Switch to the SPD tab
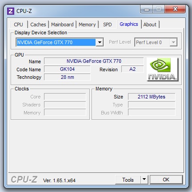192x192 pixels. [108, 25]
